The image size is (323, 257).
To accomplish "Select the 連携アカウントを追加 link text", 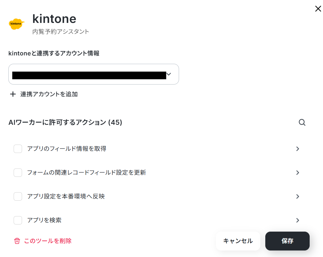I will (49, 94).
